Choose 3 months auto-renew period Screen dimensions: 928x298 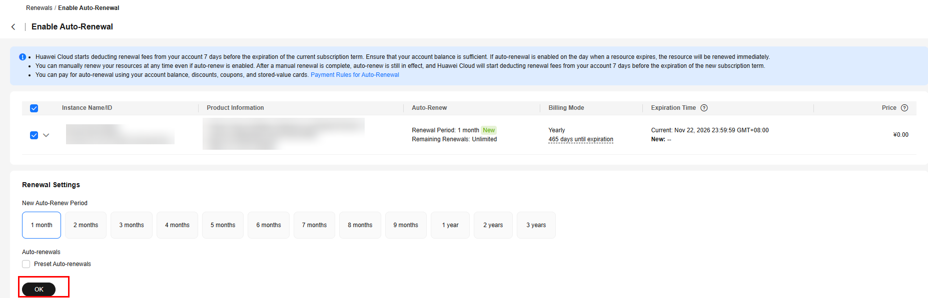pos(132,225)
